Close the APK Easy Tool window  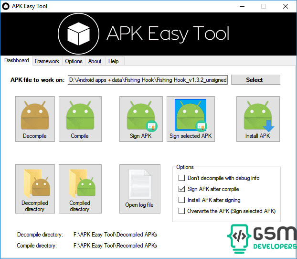[286, 6]
